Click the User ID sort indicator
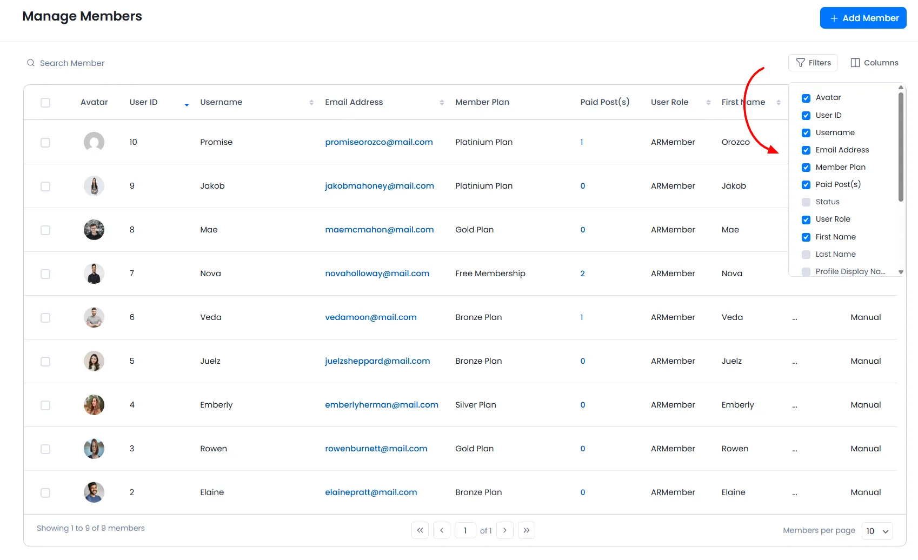Image resolution: width=918 pixels, height=560 pixels. [187, 103]
